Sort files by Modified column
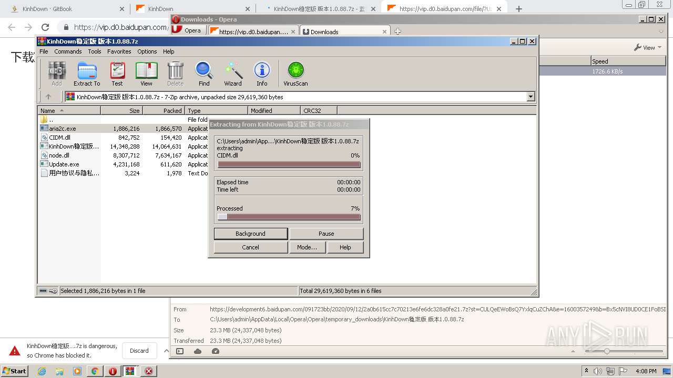 pos(274,110)
